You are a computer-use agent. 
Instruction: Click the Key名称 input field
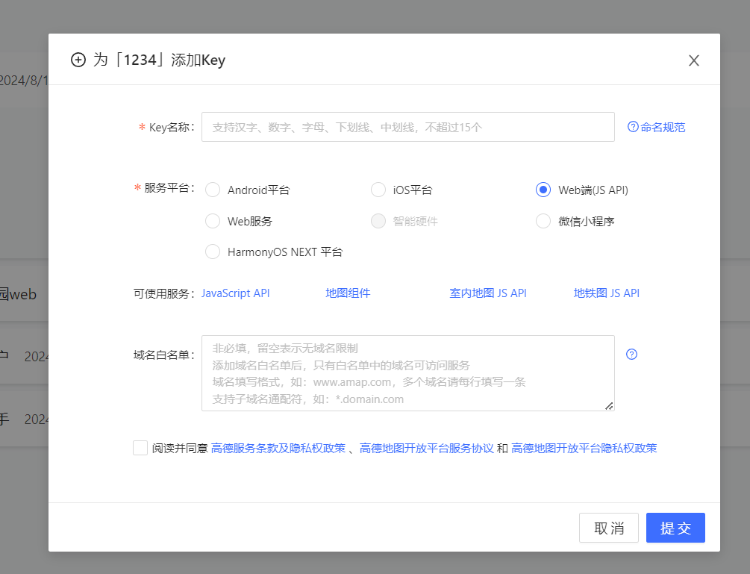tap(407, 127)
